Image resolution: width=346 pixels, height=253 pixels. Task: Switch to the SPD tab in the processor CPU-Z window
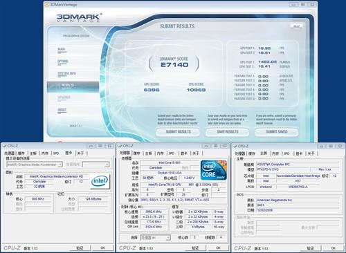click(x=172, y=153)
